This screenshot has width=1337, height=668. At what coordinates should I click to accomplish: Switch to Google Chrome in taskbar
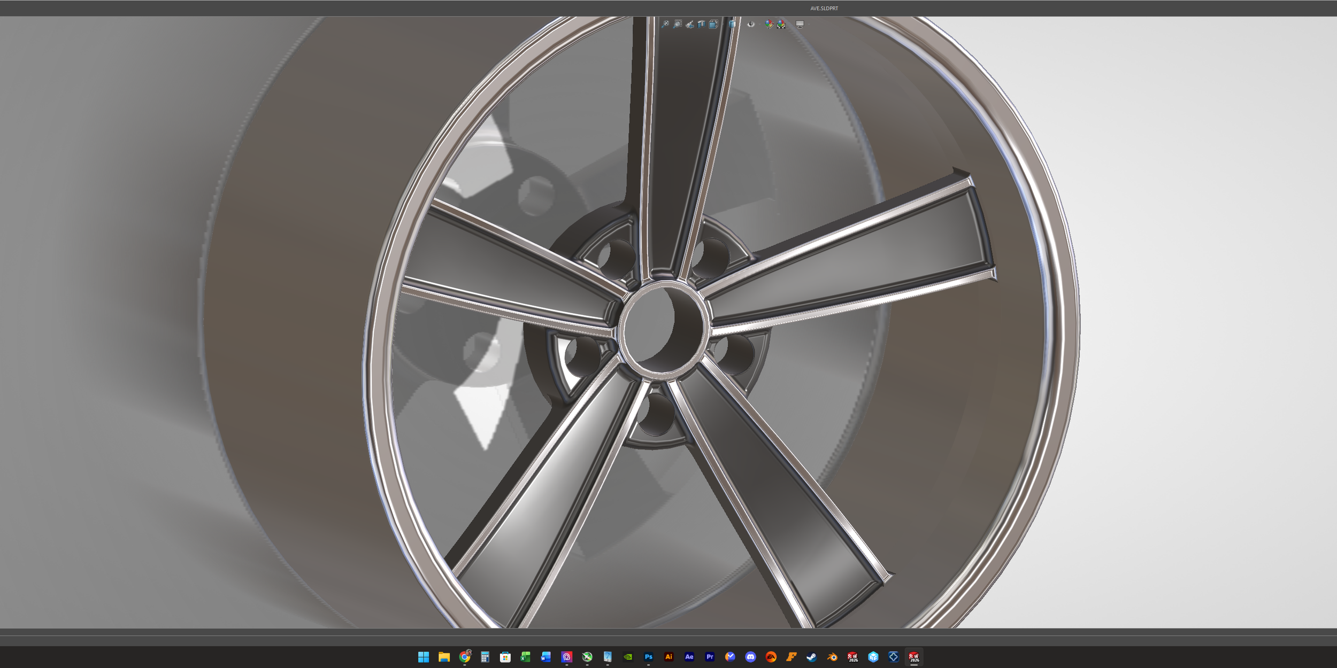pyautogui.click(x=465, y=657)
